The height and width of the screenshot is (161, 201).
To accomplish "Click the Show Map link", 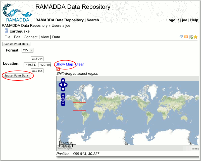I will click(64, 64).
